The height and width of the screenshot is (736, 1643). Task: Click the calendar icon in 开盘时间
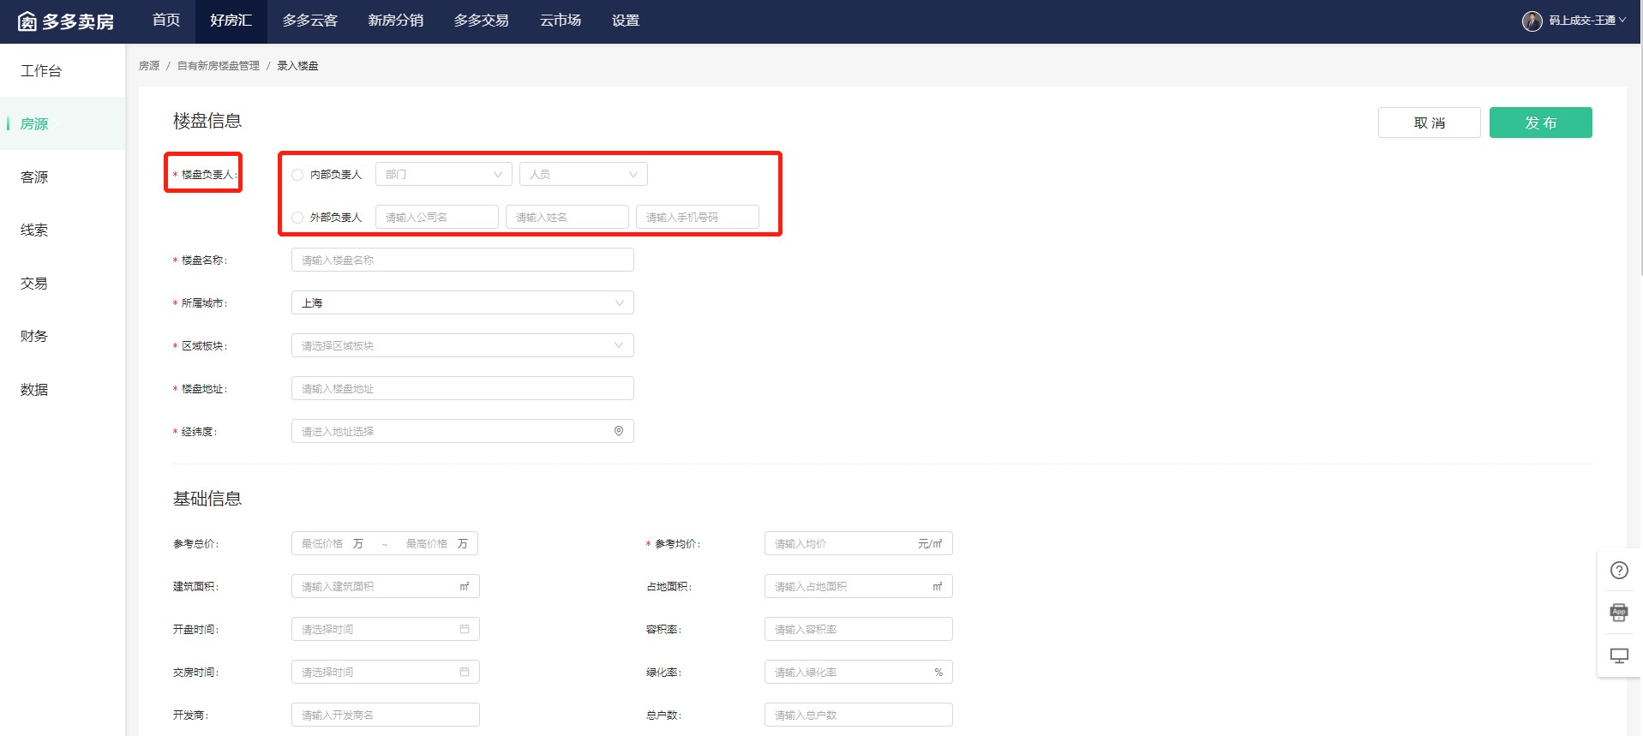[x=465, y=629]
